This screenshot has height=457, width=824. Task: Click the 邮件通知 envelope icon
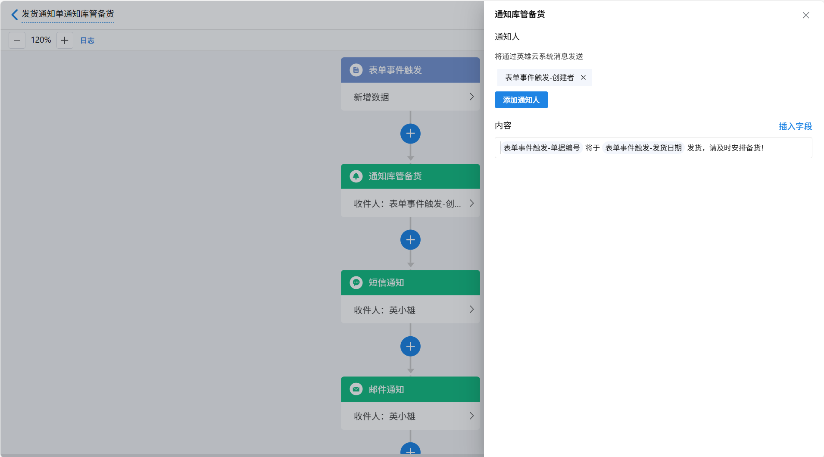[x=356, y=389]
